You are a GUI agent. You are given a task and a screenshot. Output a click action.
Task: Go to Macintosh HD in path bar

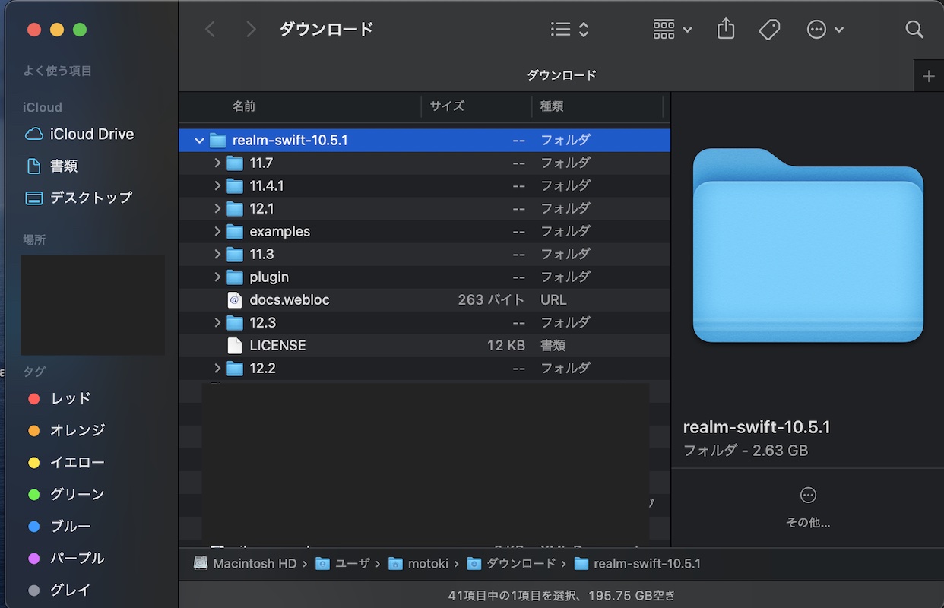(255, 564)
